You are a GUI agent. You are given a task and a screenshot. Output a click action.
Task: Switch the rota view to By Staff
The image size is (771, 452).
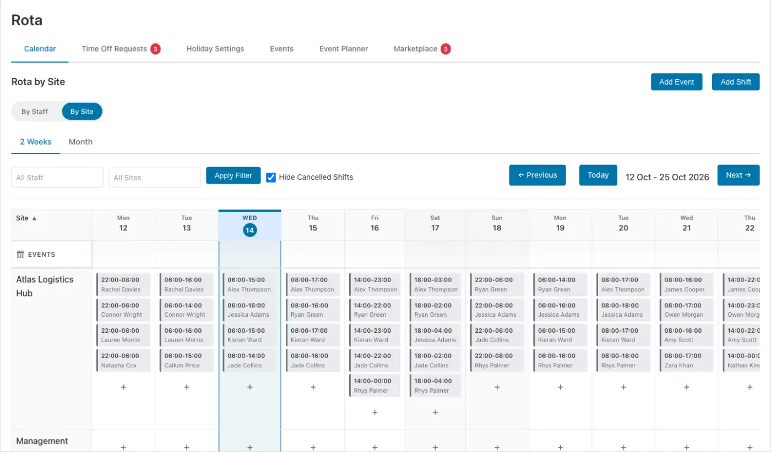coord(35,112)
